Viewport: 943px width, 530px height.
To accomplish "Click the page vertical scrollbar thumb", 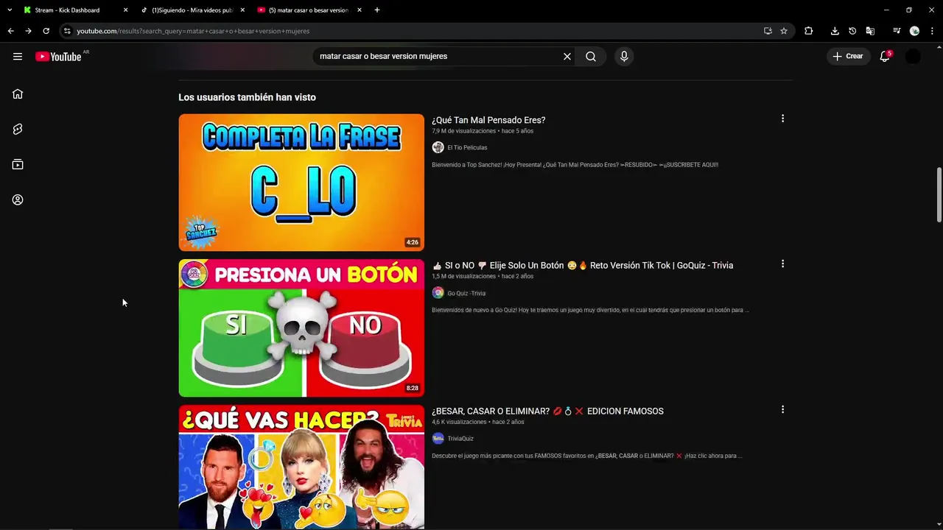I will pos(939,194).
